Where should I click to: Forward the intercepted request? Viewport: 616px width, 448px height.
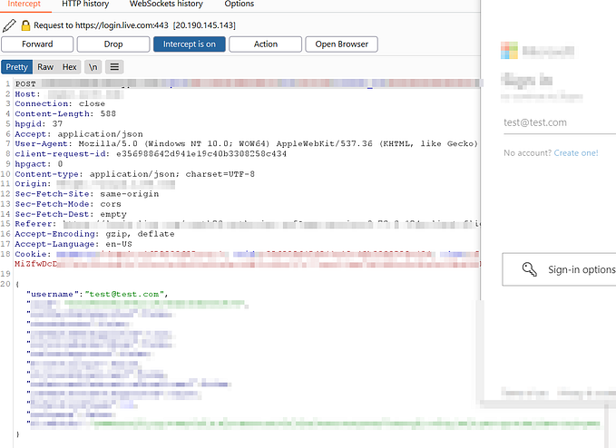(37, 44)
